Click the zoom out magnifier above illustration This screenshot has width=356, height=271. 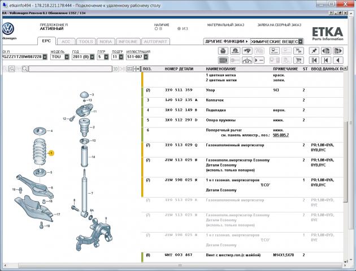click(11, 69)
